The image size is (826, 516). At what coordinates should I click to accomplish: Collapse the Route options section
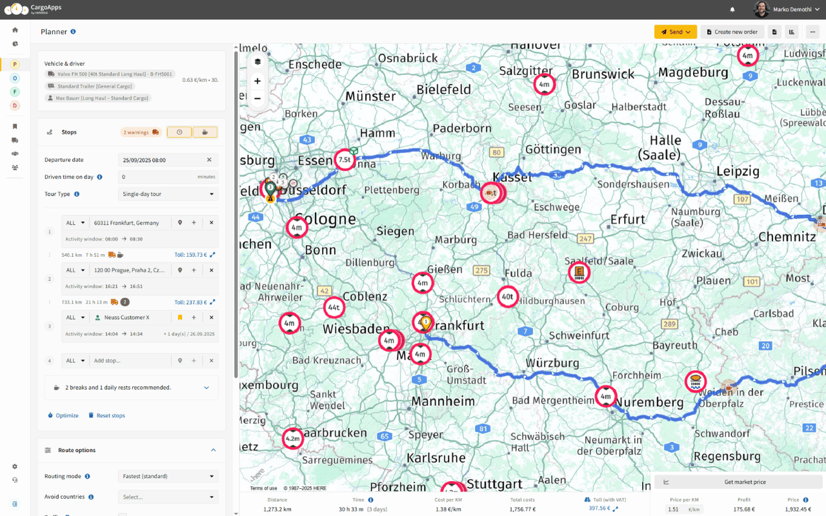point(213,450)
